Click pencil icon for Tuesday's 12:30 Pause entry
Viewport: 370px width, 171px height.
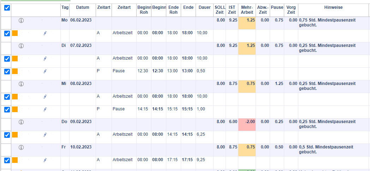[45, 71]
